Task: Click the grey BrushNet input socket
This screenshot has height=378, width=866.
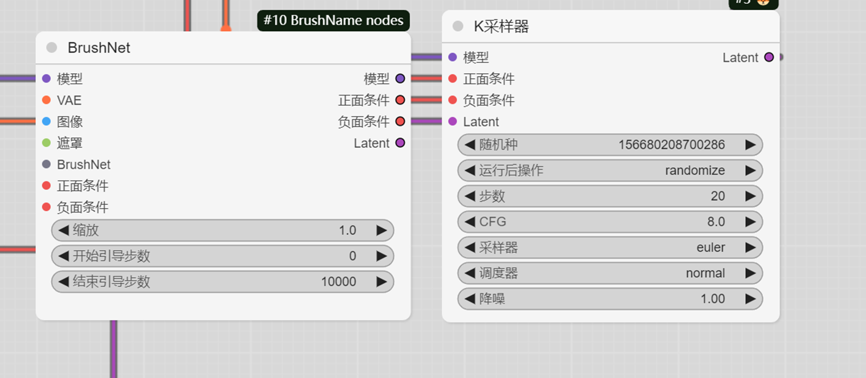Action: (x=46, y=164)
